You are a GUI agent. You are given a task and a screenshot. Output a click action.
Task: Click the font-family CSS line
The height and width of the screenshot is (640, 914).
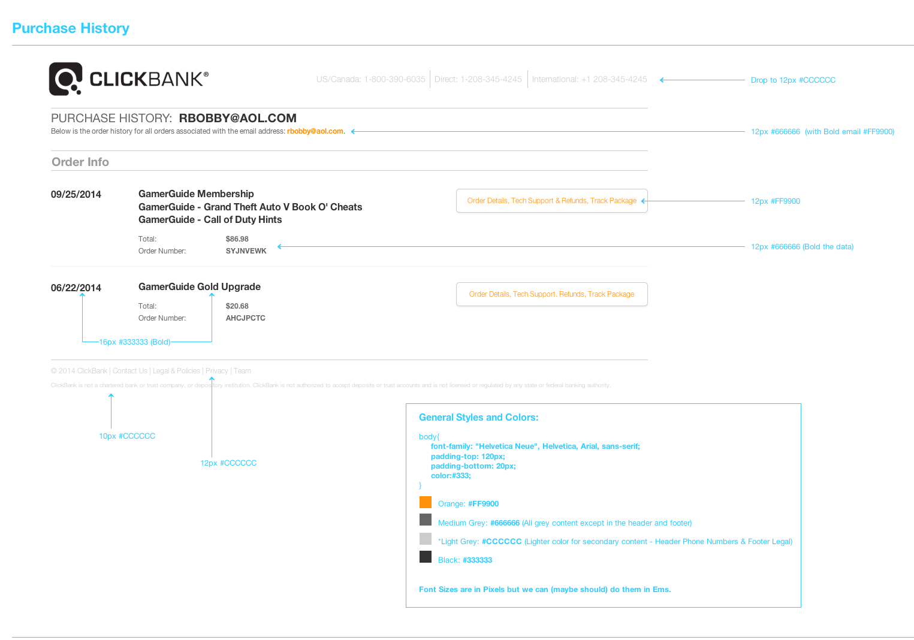pos(535,446)
